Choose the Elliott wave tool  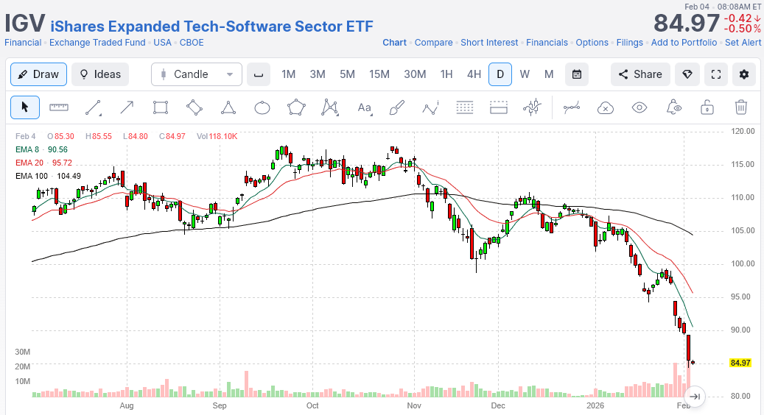(x=431, y=107)
